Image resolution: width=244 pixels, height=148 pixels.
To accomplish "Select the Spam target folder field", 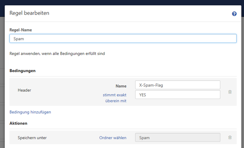I will 178,138.
